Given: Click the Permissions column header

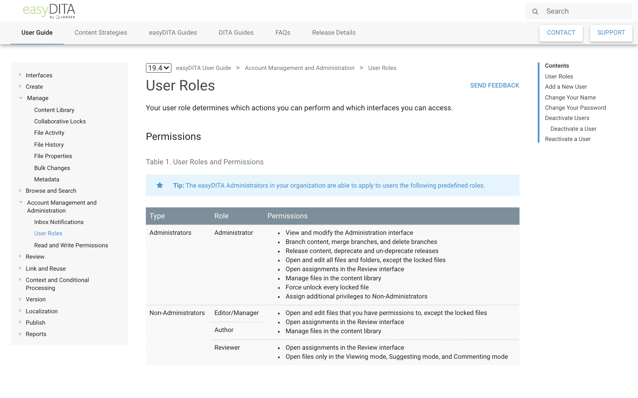Looking at the screenshot, I should [287, 216].
